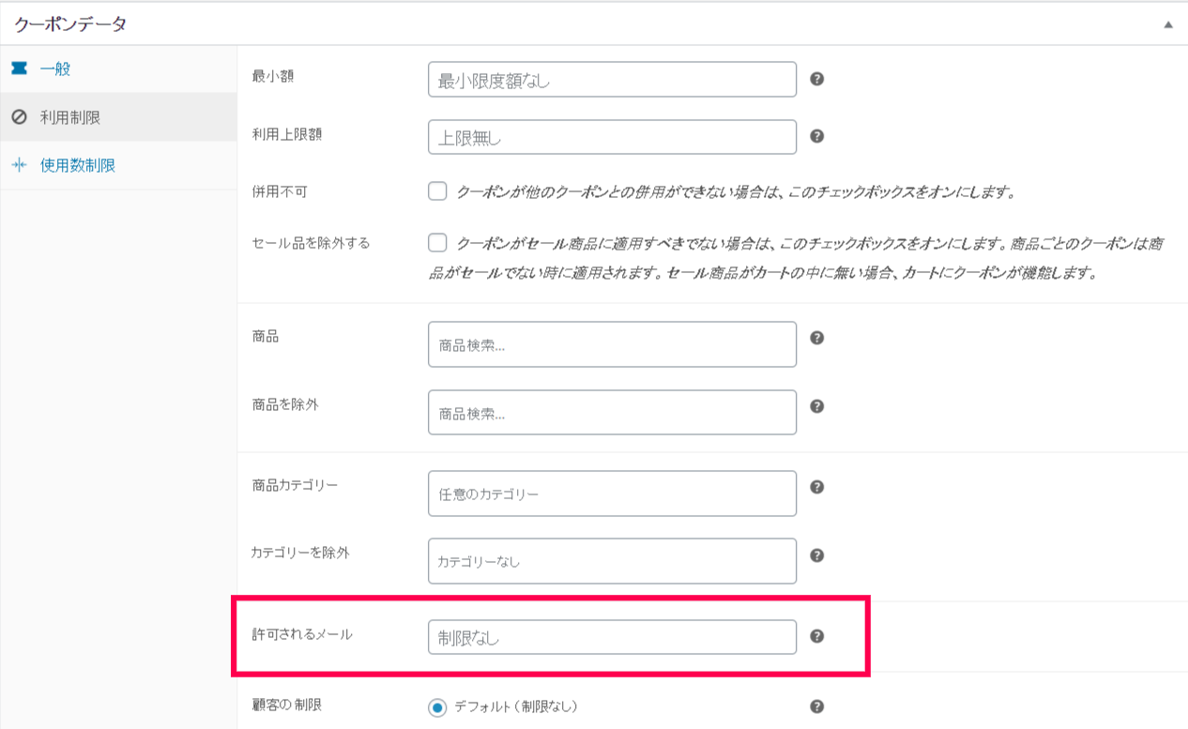Collapse the クーポンデータ panel

1168,24
